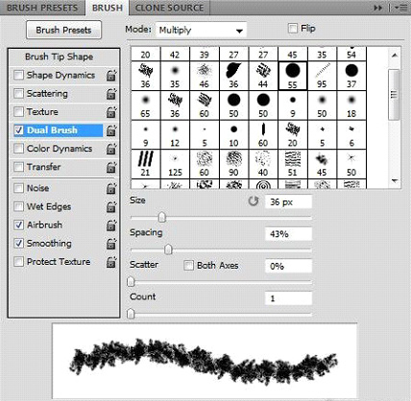Select the 60 bristle stroke brush tip

[x=205, y=106]
